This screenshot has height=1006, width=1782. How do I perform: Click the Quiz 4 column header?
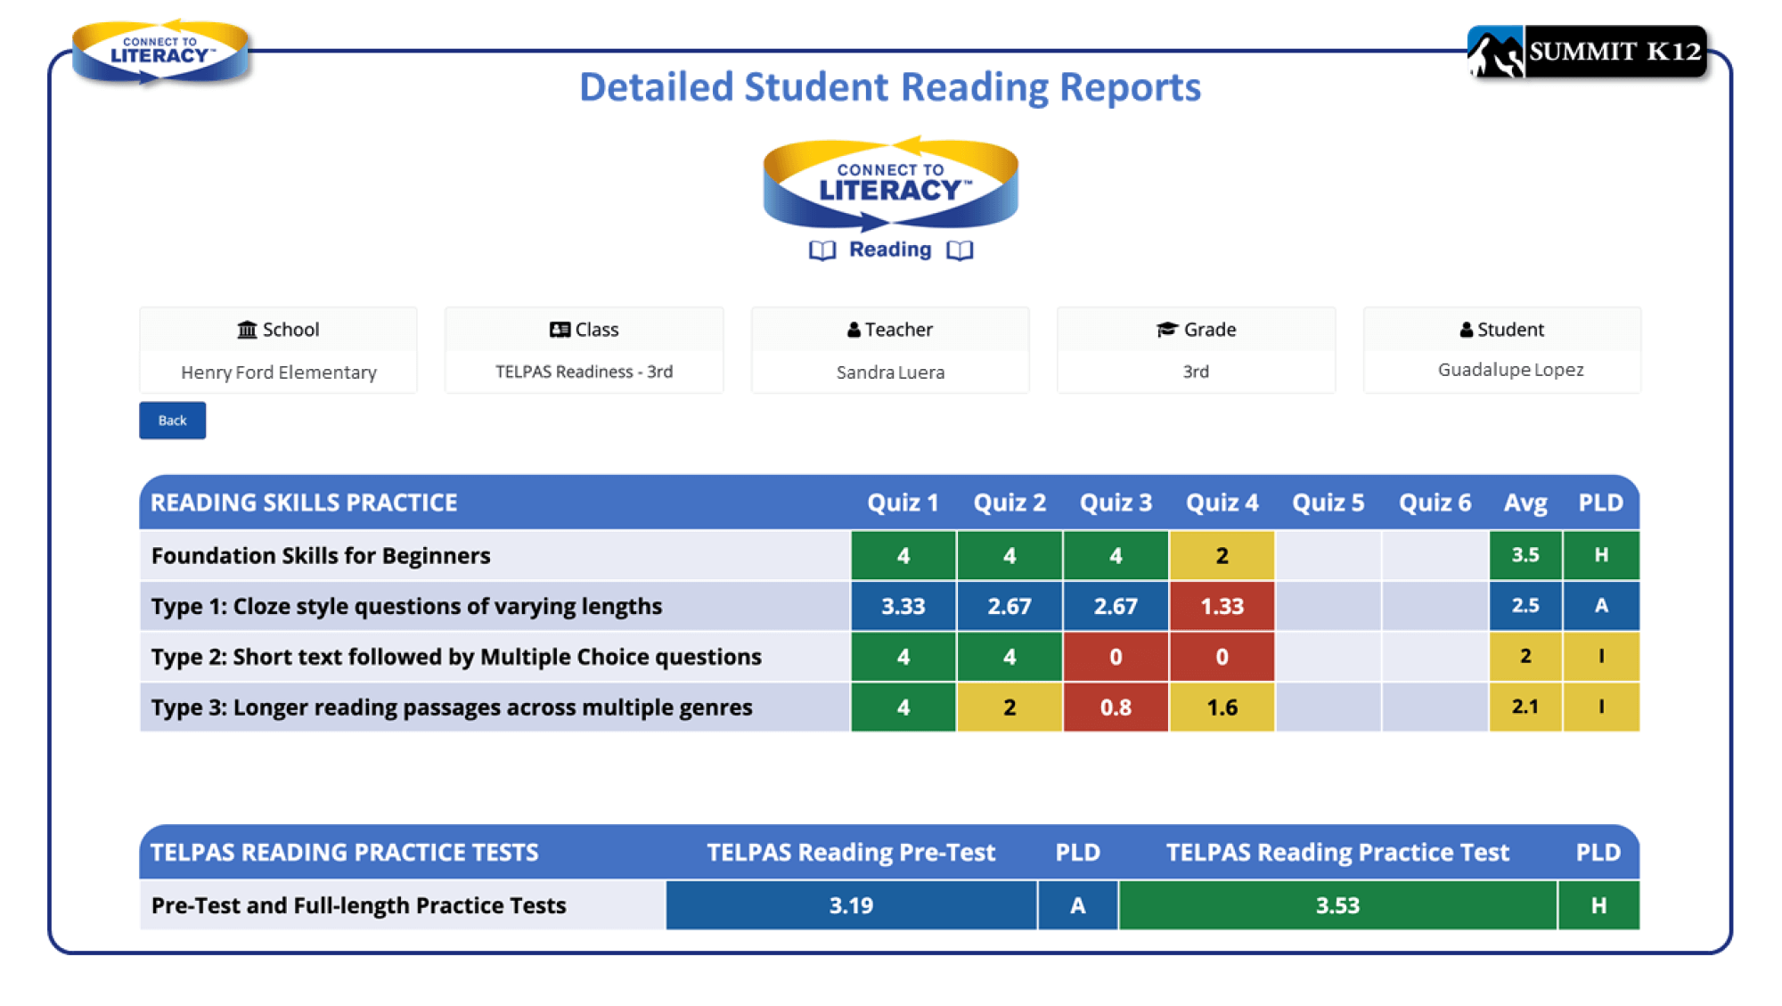[1222, 503]
